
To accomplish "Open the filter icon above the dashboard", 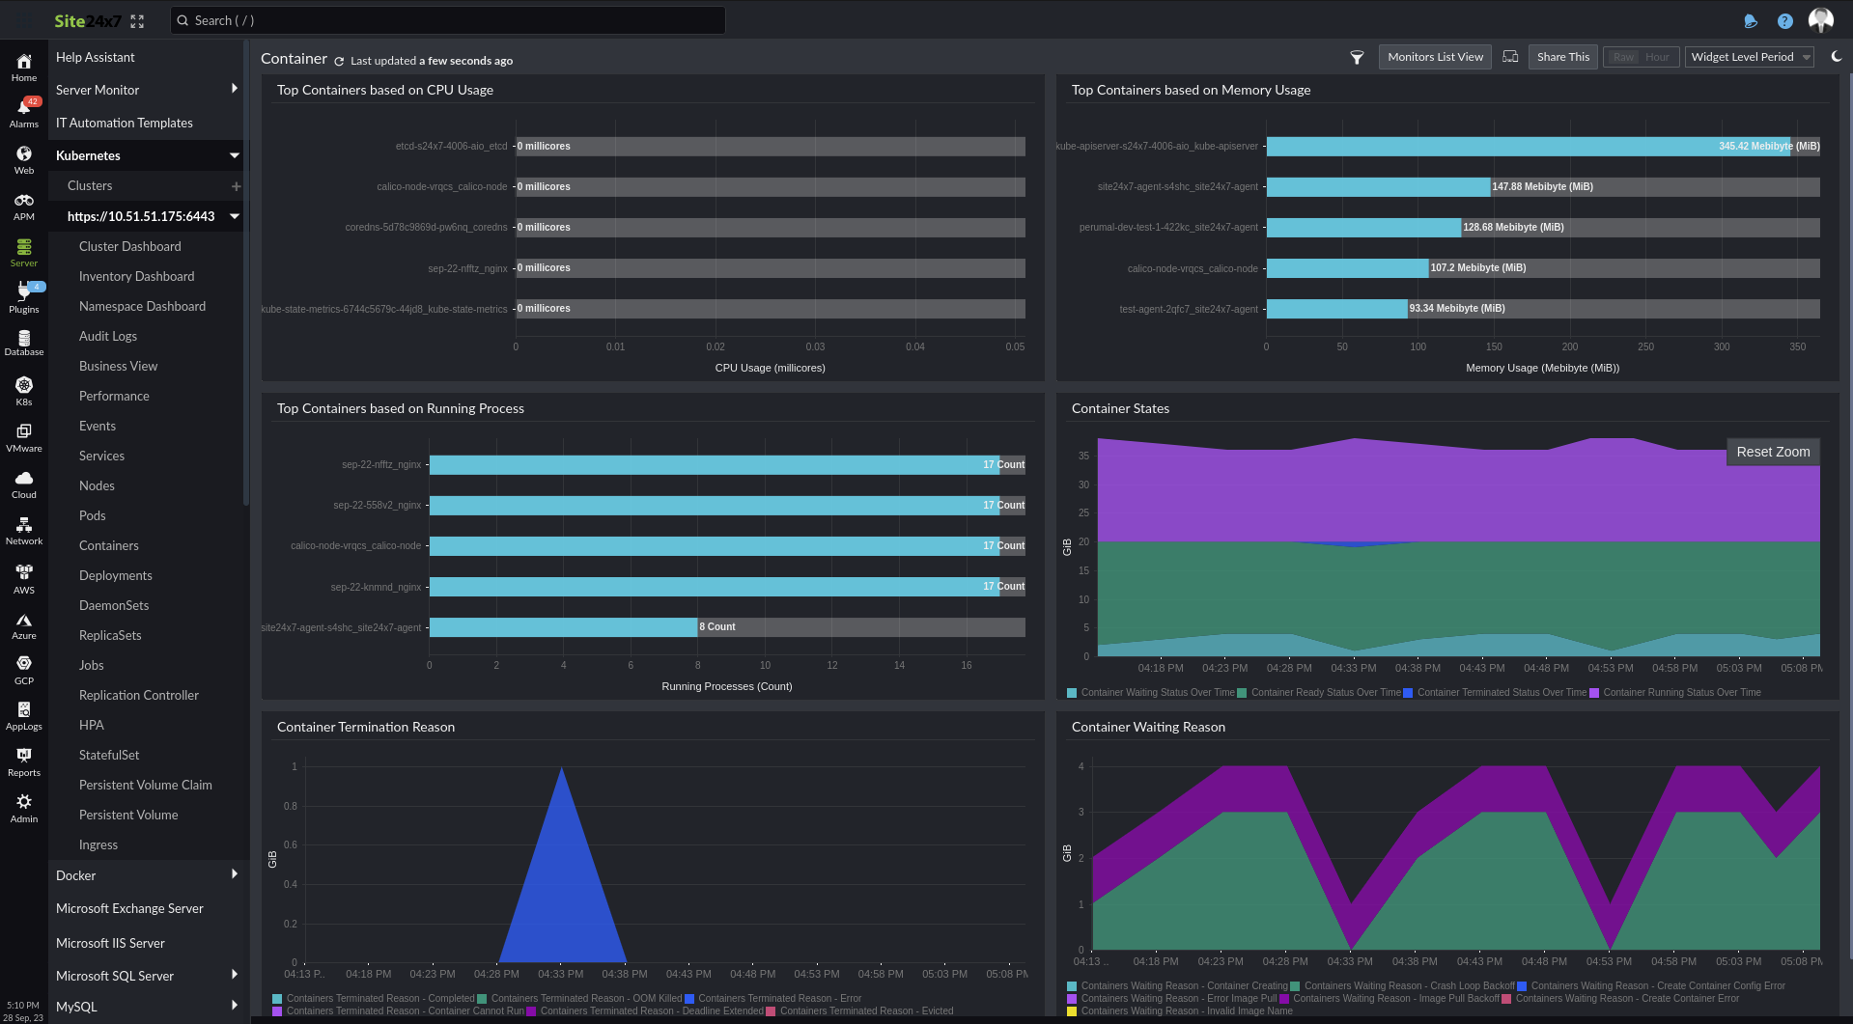I will 1356,57.
